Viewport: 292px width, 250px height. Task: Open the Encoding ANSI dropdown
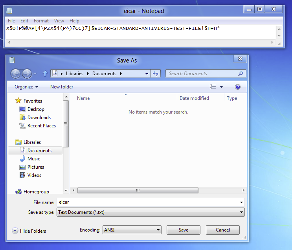pyautogui.click(x=132, y=230)
